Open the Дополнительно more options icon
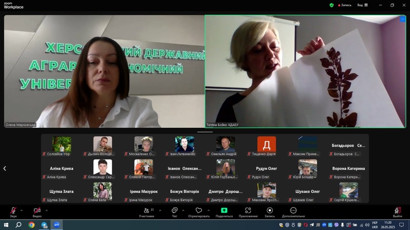 293,211
